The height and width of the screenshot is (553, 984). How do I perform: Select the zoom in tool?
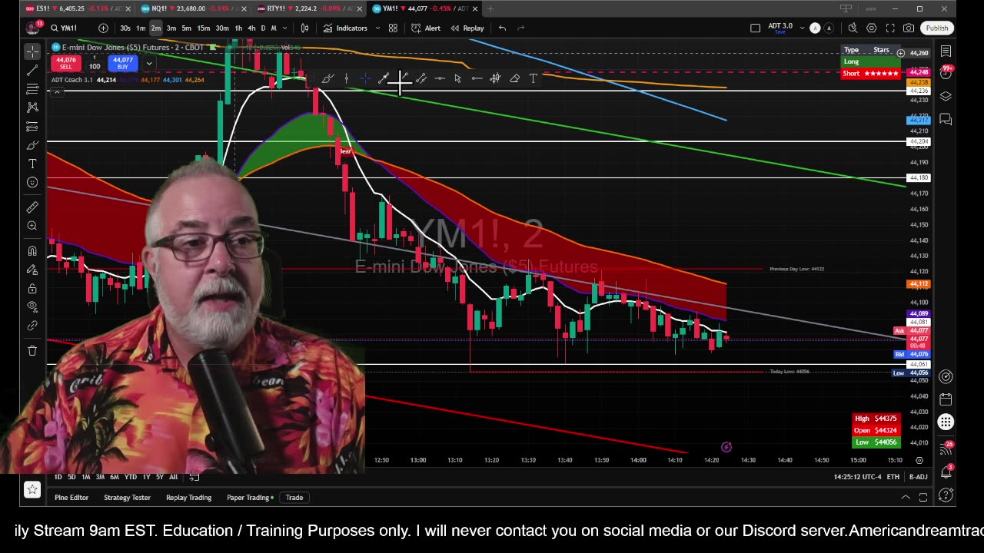tap(32, 226)
